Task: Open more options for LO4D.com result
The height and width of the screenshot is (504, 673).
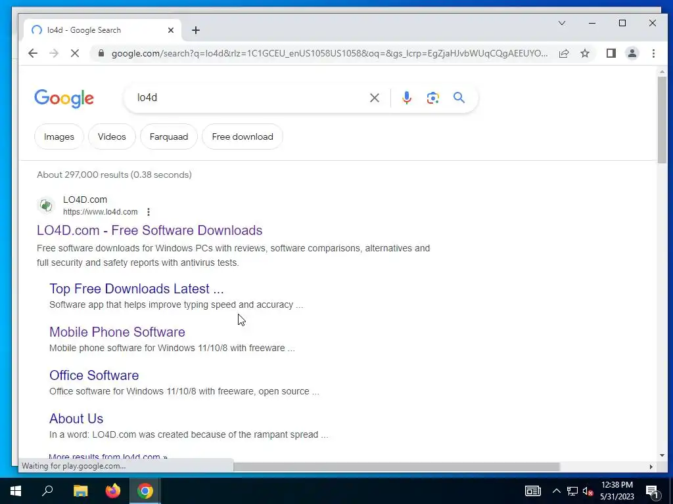Action: tap(149, 212)
